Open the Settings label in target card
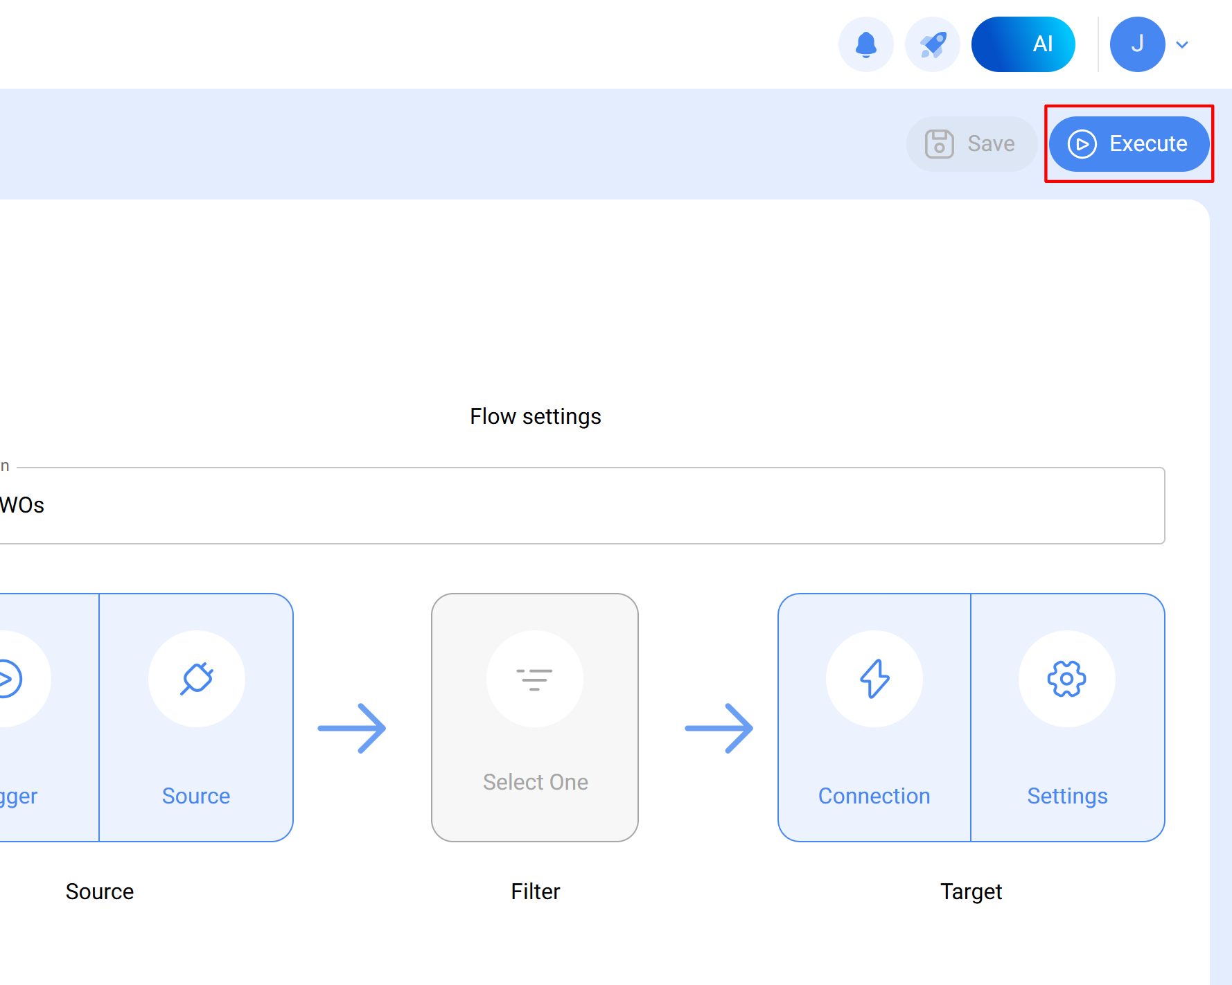The height and width of the screenshot is (985, 1232). 1067,796
